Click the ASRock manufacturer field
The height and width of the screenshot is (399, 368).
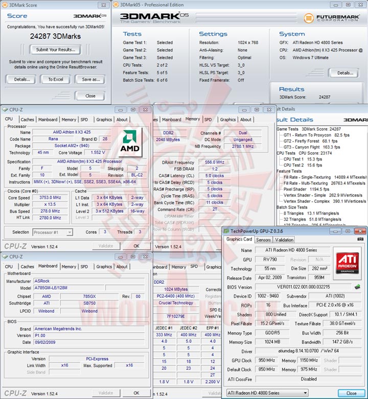(x=89, y=281)
